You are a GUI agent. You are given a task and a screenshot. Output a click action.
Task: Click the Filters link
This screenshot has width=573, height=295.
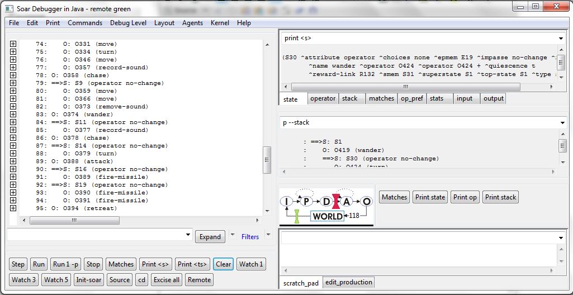tap(250, 237)
